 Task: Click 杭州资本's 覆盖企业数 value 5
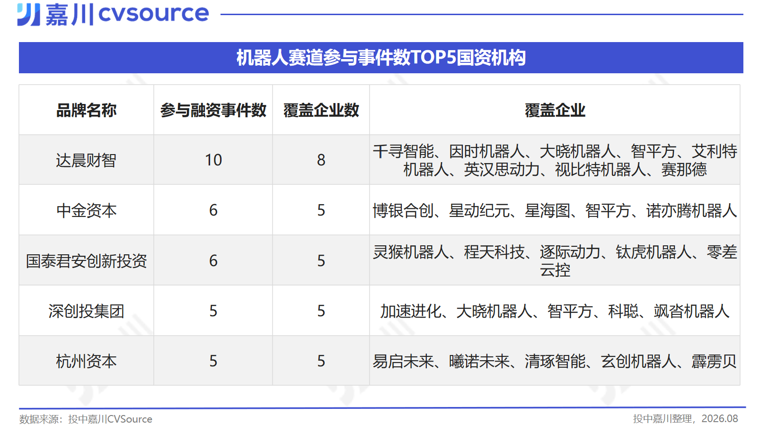click(321, 361)
